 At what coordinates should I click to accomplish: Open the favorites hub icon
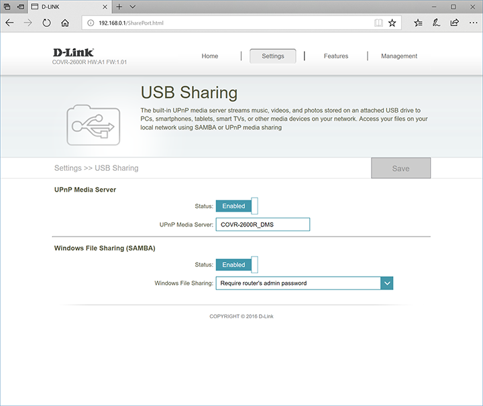coord(418,22)
